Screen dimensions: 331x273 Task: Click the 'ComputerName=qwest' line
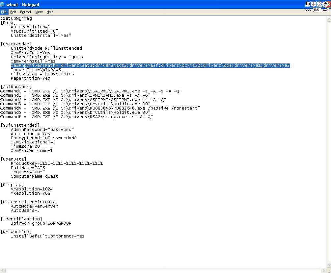click(x=34, y=176)
